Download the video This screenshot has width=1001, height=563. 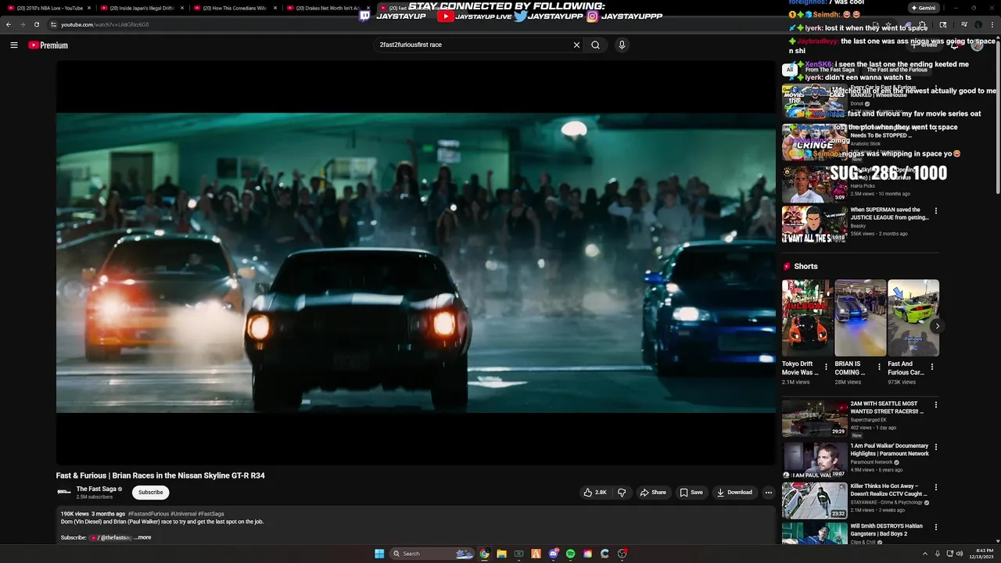[x=734, y=493]
